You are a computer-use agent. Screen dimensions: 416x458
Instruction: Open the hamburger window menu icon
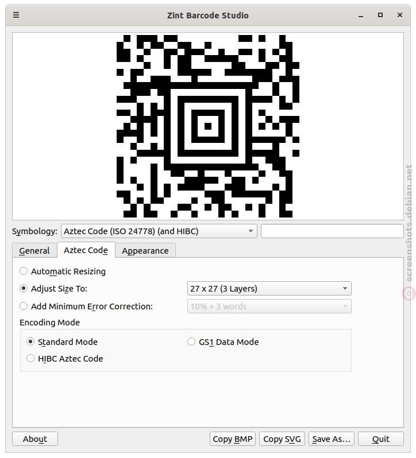(16, 15)
